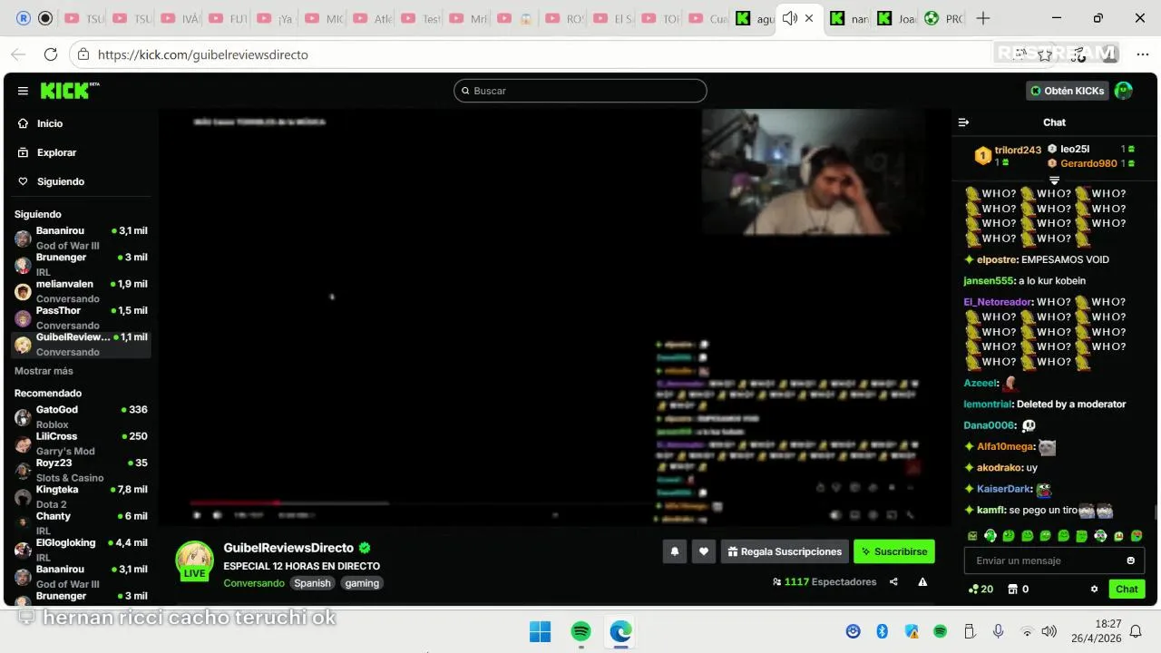Image resolution: width=1161 pixels, height=653 pixels.
Task: Select the Spanish tag
Action: point(312,583)
